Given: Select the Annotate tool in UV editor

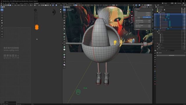Looking at the screenshot, I should [x=2, y=26].
